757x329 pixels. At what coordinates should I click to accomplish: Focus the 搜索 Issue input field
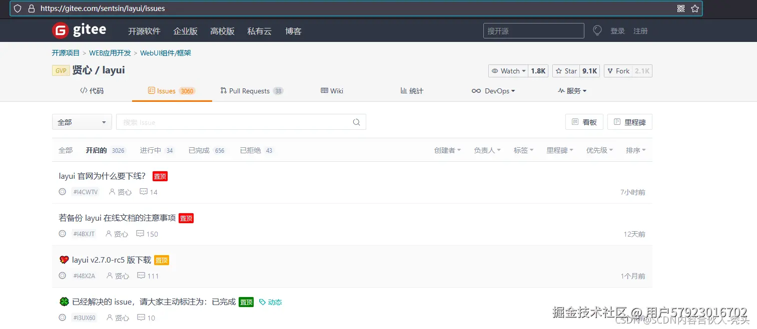(241, 122)
